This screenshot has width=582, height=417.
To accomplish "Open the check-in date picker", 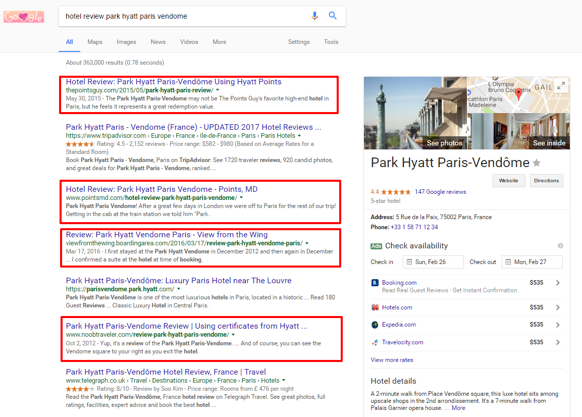I will tap(433, 262).
